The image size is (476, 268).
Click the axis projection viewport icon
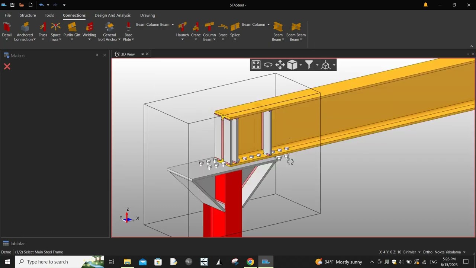326,65
